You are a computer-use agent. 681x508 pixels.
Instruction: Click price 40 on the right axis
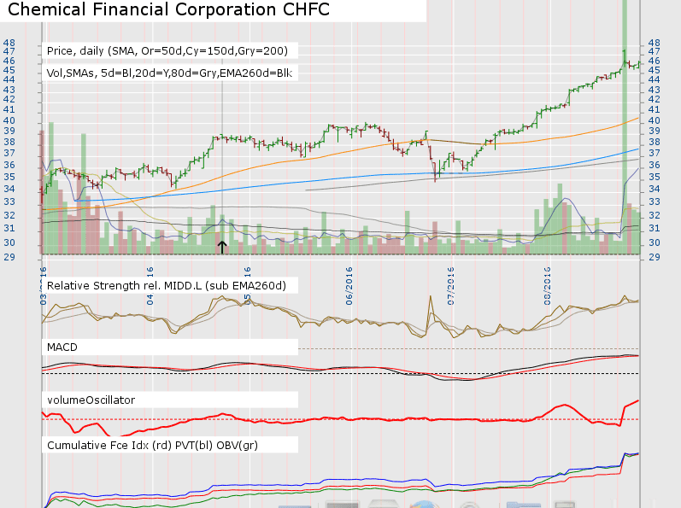654,120
